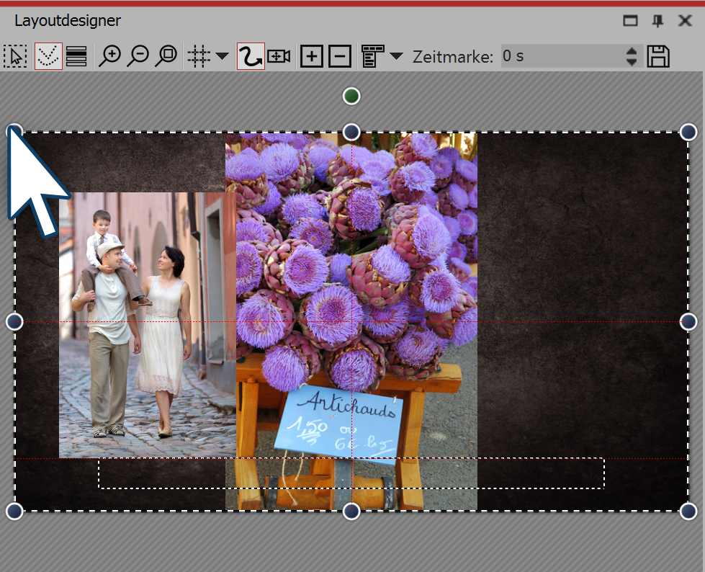705x572 pixels.
Task: Toggle the motion path curve tool
Action: pos(252,55)
